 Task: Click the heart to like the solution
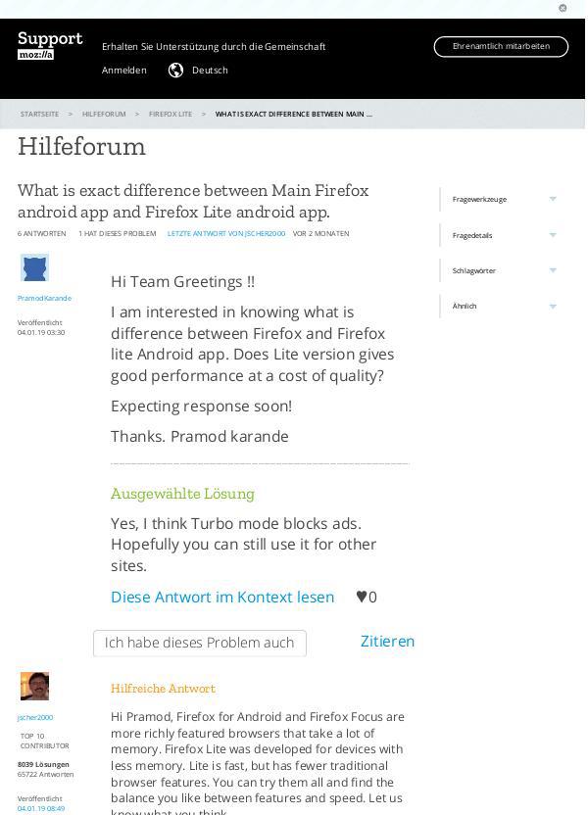tap(362, 597)
